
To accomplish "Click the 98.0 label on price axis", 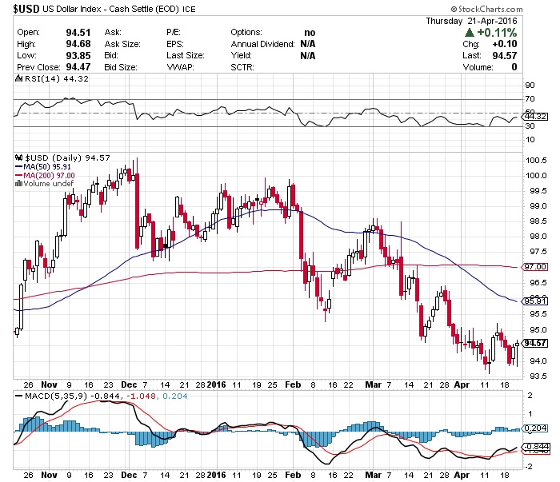I will tap(538, 236).
